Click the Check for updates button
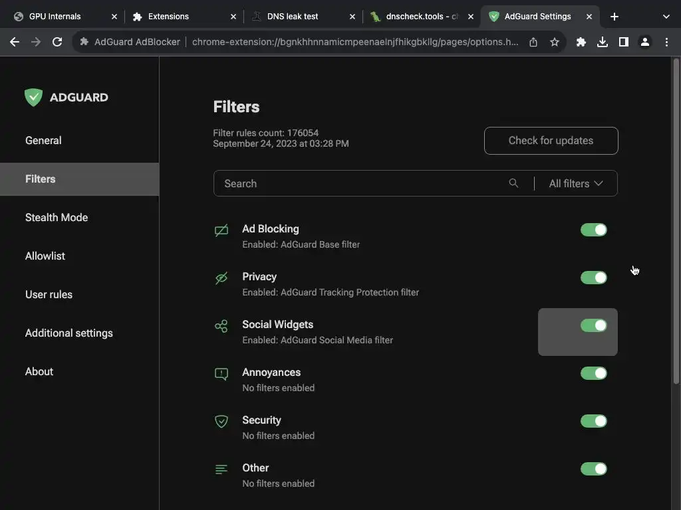This screenshot has height=510, width=681. pos(551,141)
